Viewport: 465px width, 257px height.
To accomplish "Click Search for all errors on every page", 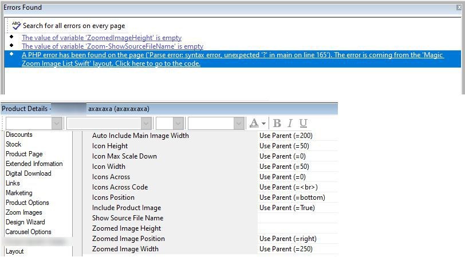I will 74,26.
